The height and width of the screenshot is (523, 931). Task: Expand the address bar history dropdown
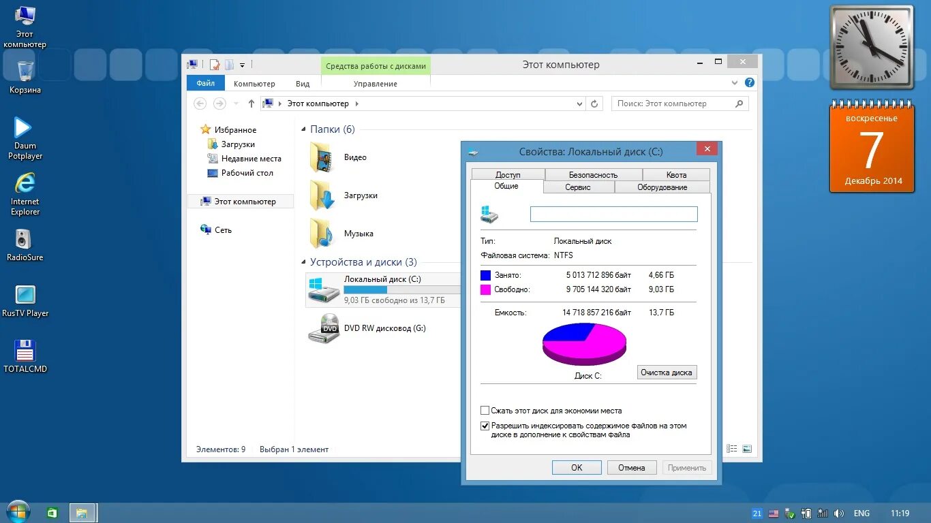tap(579, 104)
